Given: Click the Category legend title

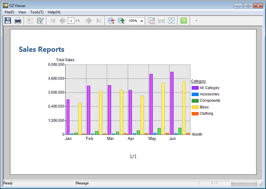Looking at the screenshot, I should 198,81.
